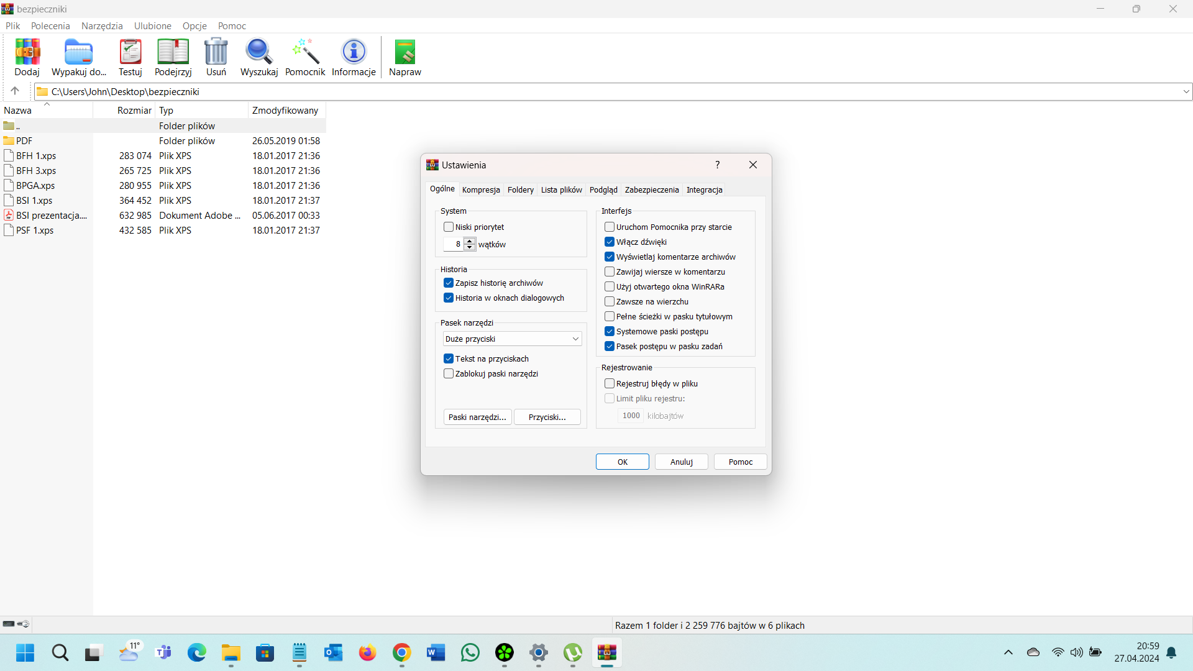Open the Duże przyciski dropdown
This screenshot has width=1193, height=671.
click(512, 339)
